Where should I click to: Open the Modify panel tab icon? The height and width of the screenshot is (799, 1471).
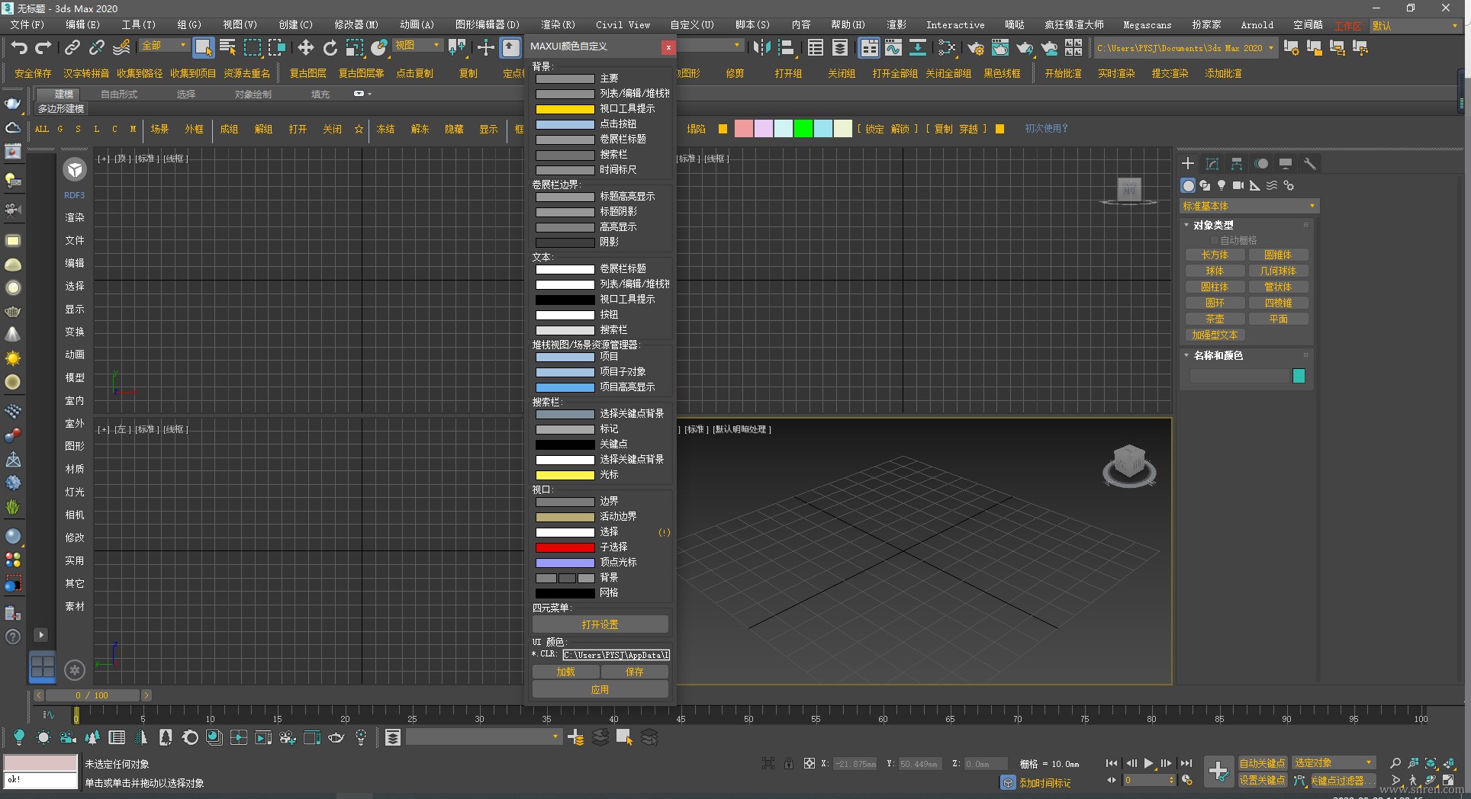(x=1212, y=164)
